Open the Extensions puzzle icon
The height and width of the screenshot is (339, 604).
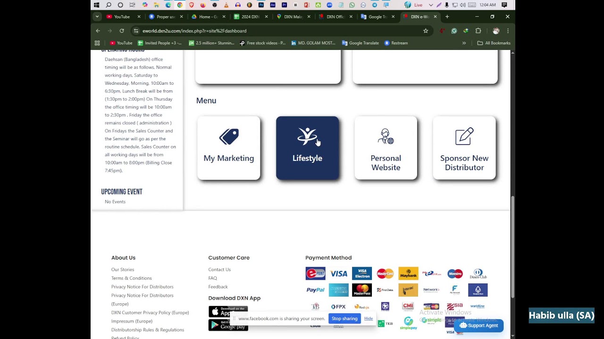pos(478,31)
